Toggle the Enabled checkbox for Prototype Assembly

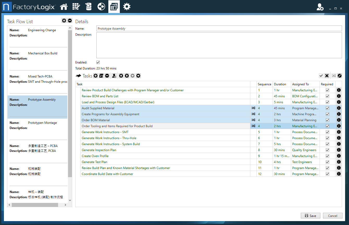[x=98, y=62]
